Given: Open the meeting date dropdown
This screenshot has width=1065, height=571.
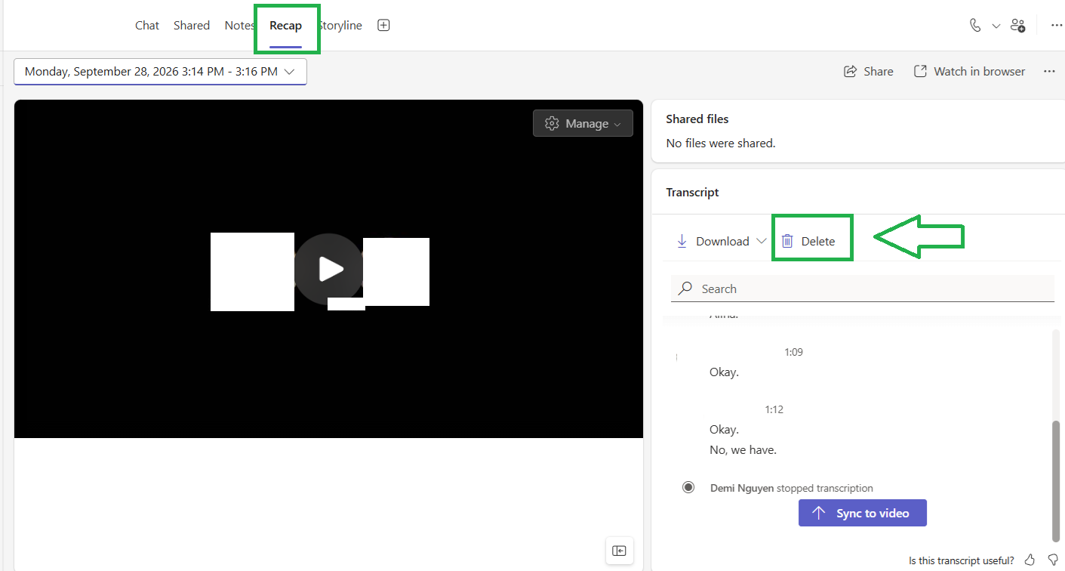Looking at the screenshot, I should (x=160, y=72).
